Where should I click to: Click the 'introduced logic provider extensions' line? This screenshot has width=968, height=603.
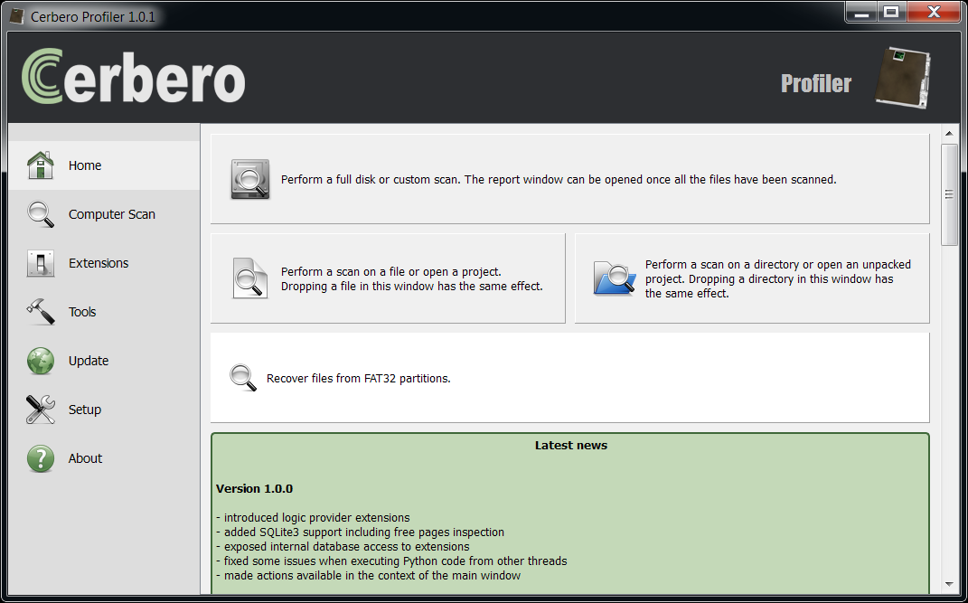tap(313, 518)
